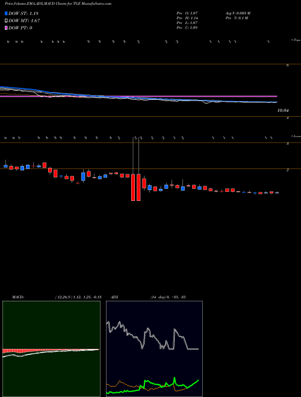Click the '6' price axis label

(x=287, y=65)
